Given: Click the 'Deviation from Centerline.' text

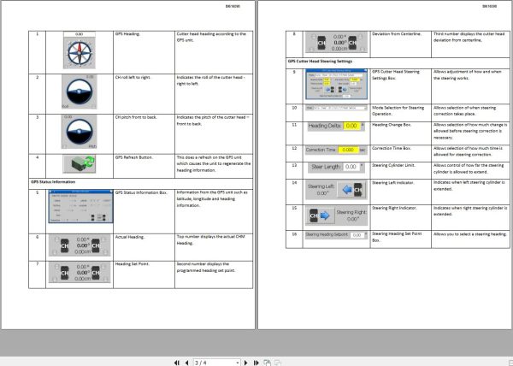Looking at the screenshot, I should 397,34.
